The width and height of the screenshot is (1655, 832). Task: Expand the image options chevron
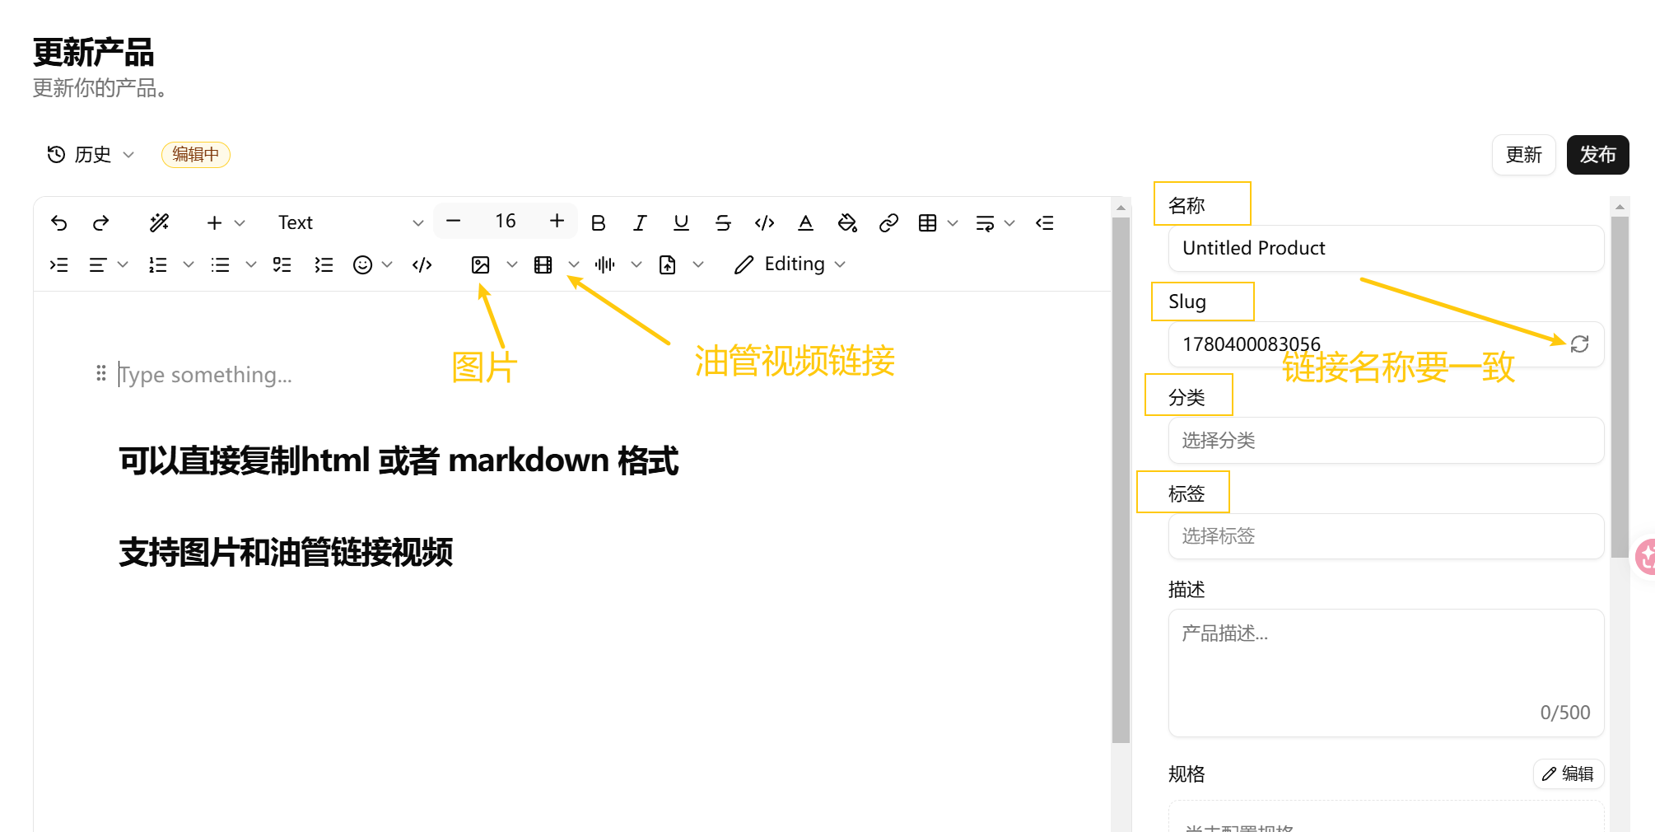[511, 264]
